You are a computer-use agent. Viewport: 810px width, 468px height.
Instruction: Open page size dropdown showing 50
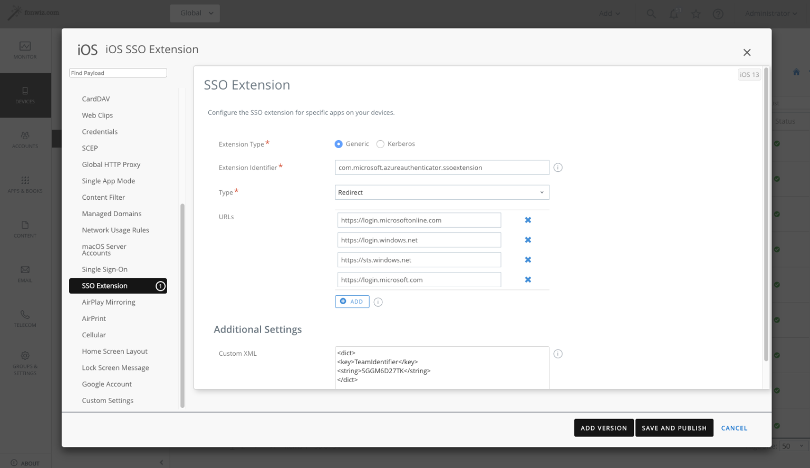[x=793, y=446]
